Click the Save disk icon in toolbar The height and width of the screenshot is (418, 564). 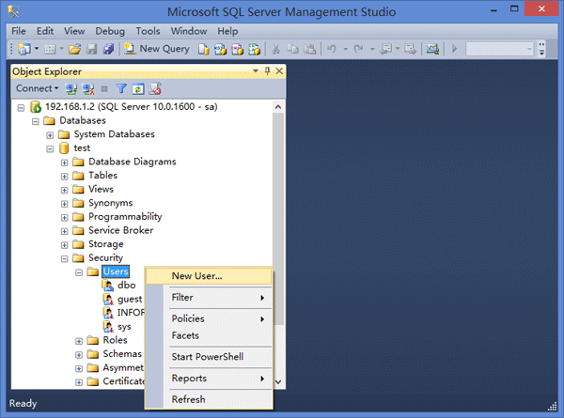[92, 49]
